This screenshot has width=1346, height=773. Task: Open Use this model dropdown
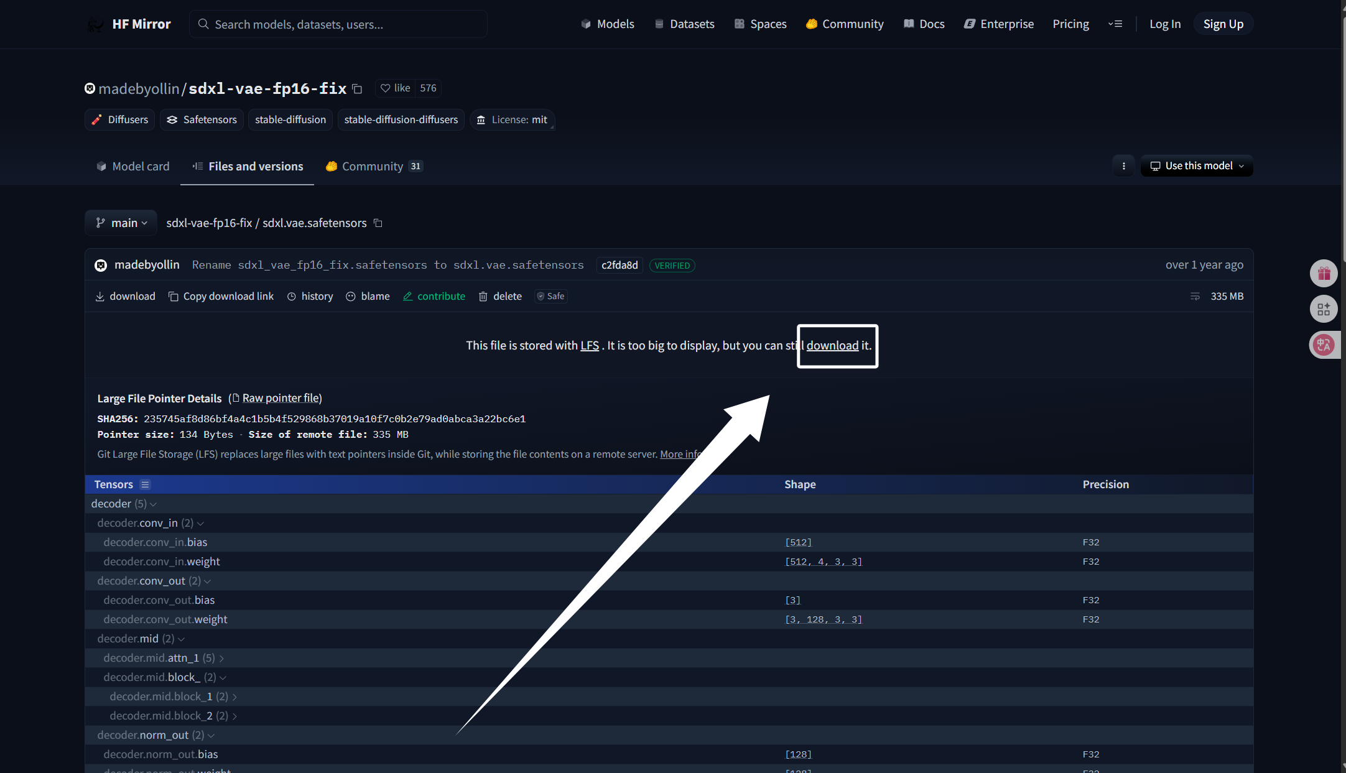tap(1197, 166)
